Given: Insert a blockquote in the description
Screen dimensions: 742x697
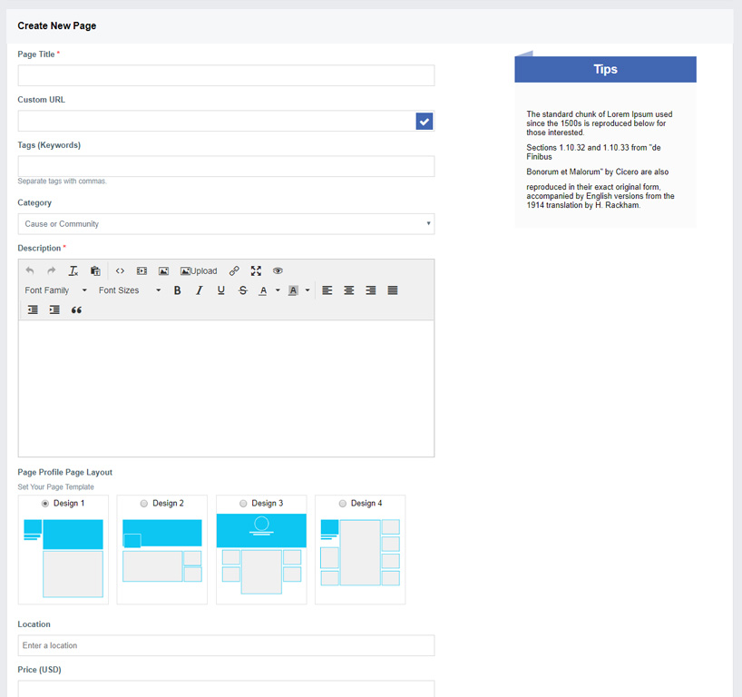Looking at the screenshot, I should [x=76, y=310].
